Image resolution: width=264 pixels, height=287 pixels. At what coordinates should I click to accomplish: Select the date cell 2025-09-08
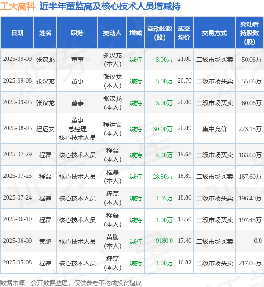point(17,80)
